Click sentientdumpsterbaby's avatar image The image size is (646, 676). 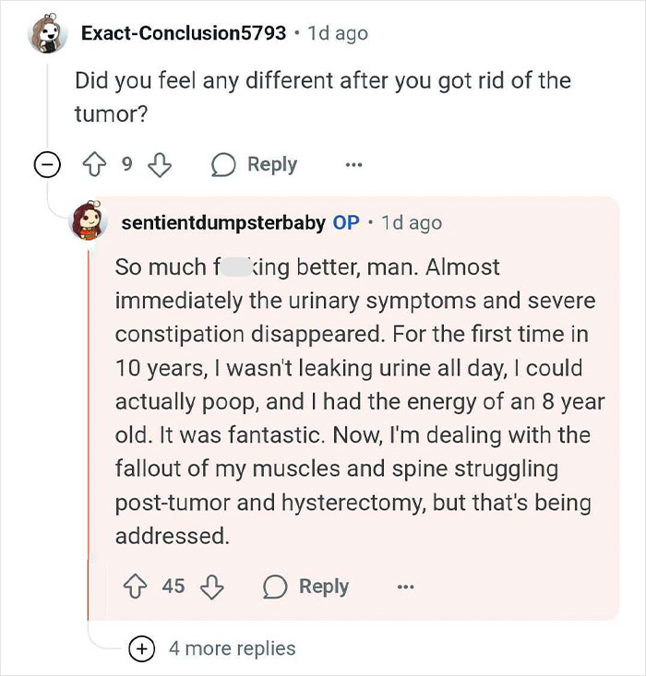[90, 223]
